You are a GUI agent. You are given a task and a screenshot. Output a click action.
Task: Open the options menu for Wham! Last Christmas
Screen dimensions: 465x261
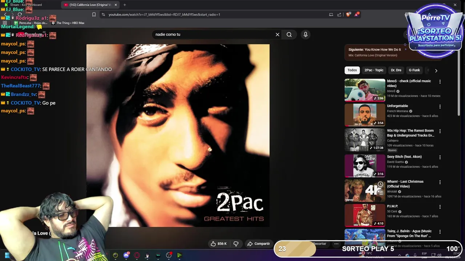point(440,182)
